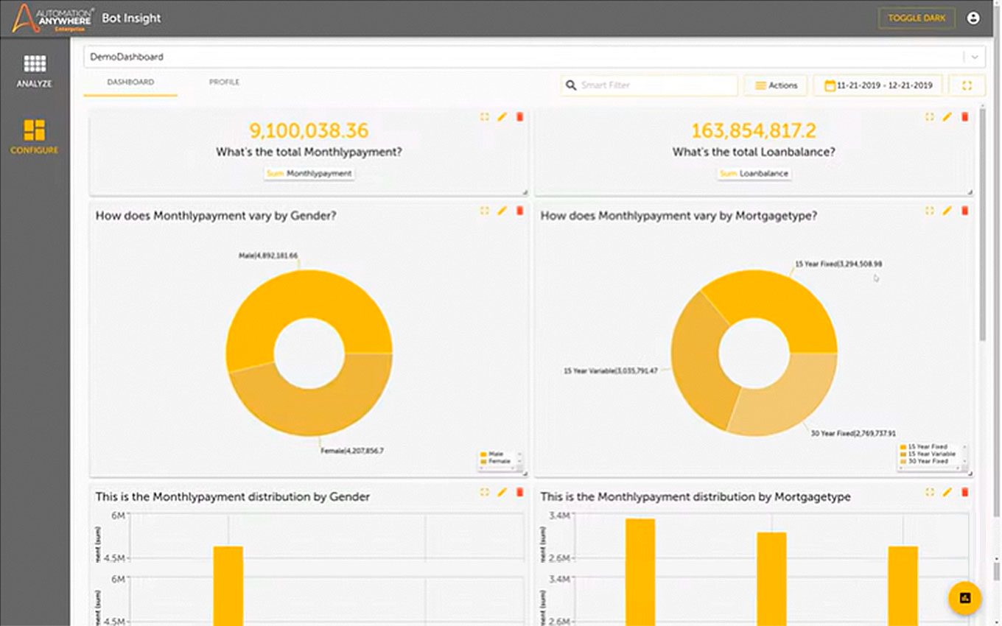Viewport: 1002px width, 626px height.
Task: Open the Actions menu
Action: coord(776,85)
